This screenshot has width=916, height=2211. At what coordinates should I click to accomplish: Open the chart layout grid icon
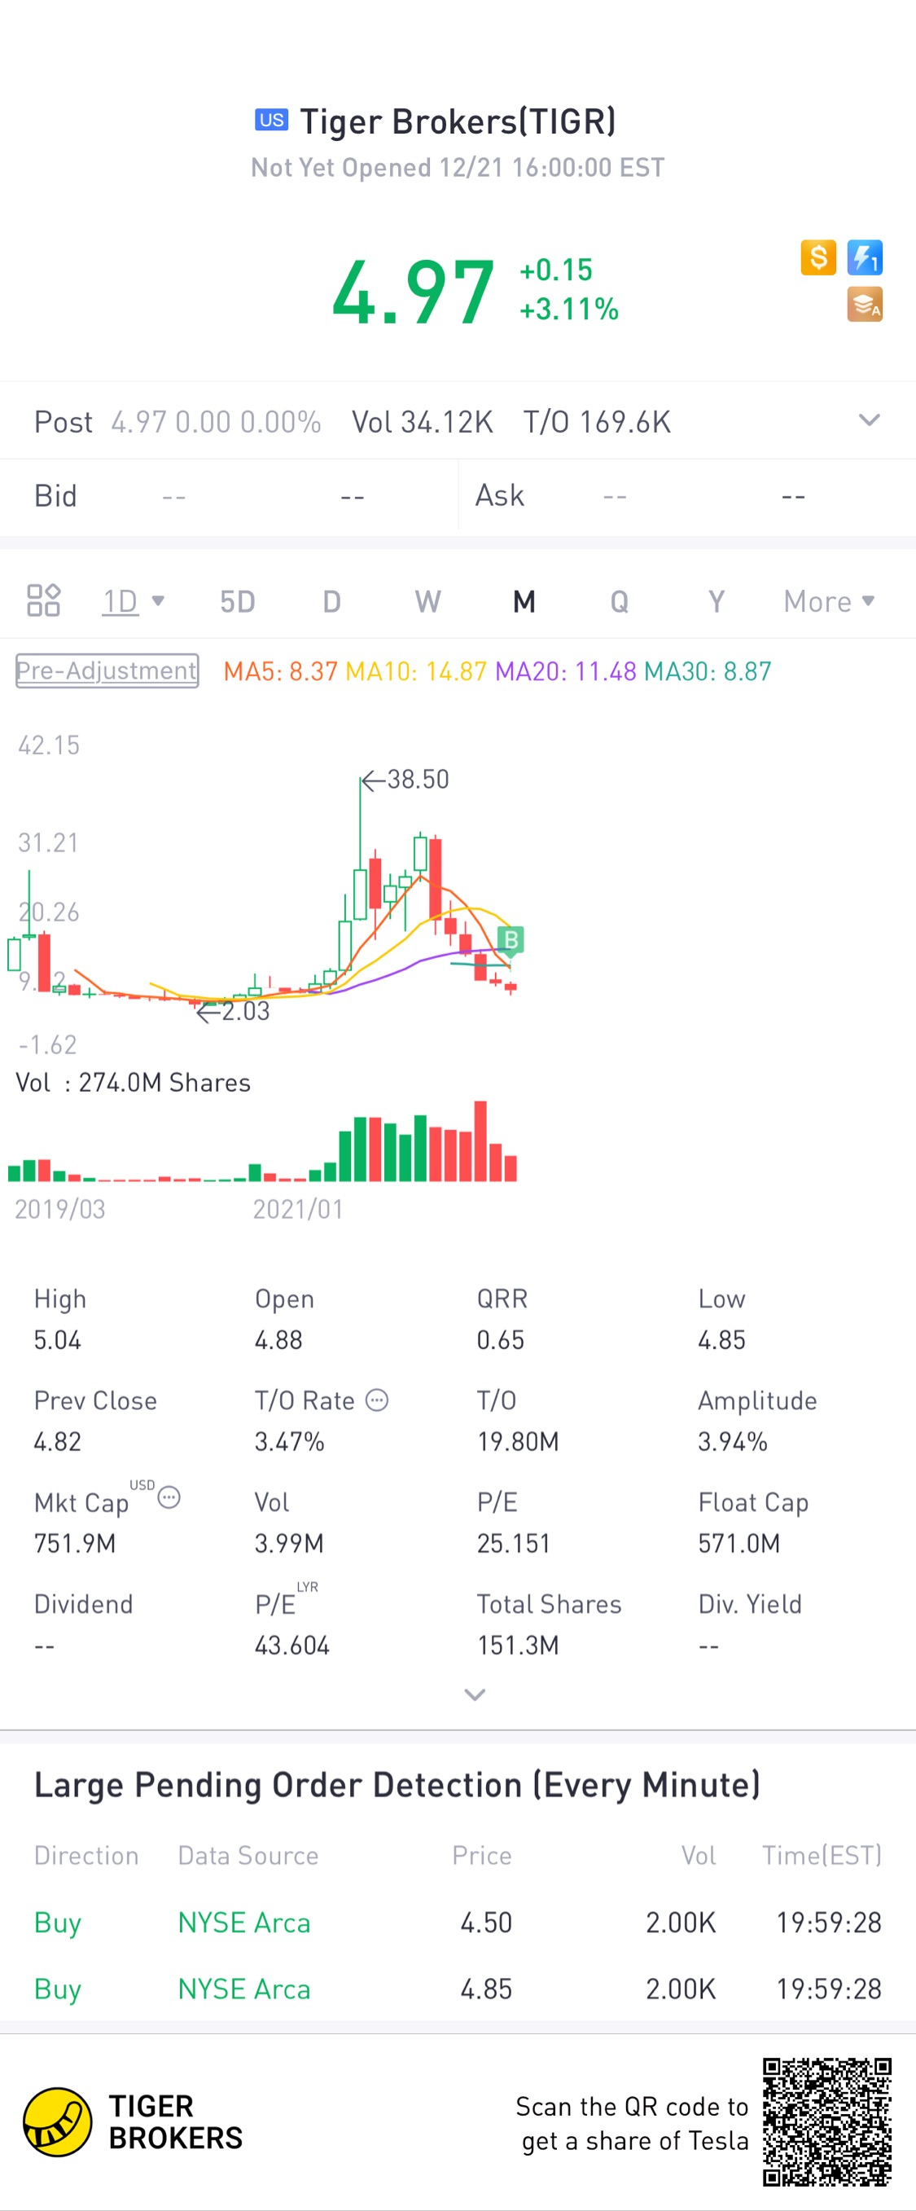[43, 601]
